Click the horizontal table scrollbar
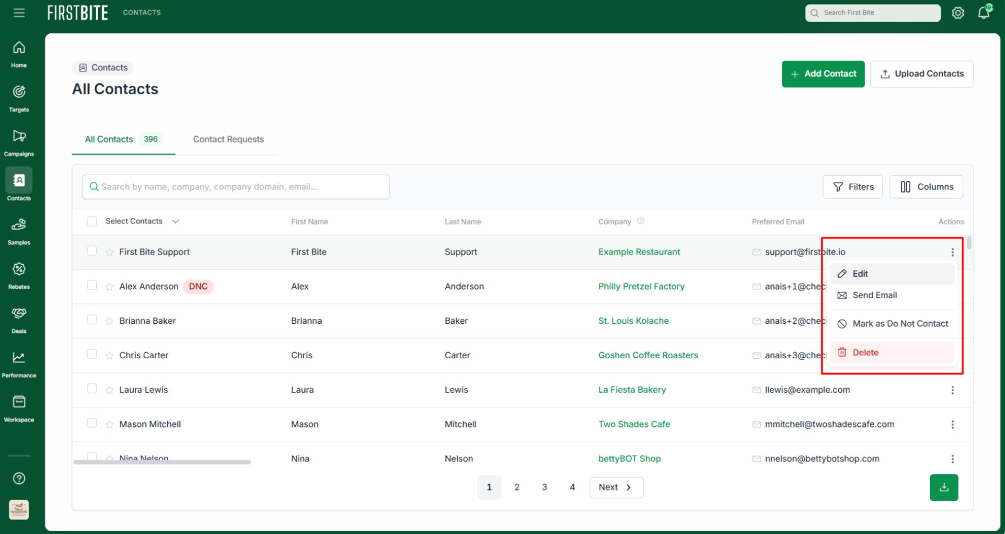 [x=162, y=462]
